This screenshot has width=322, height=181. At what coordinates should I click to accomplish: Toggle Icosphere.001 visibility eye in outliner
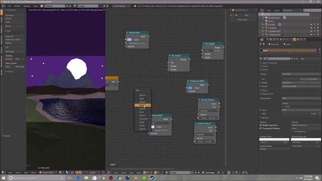pos(311,31)
